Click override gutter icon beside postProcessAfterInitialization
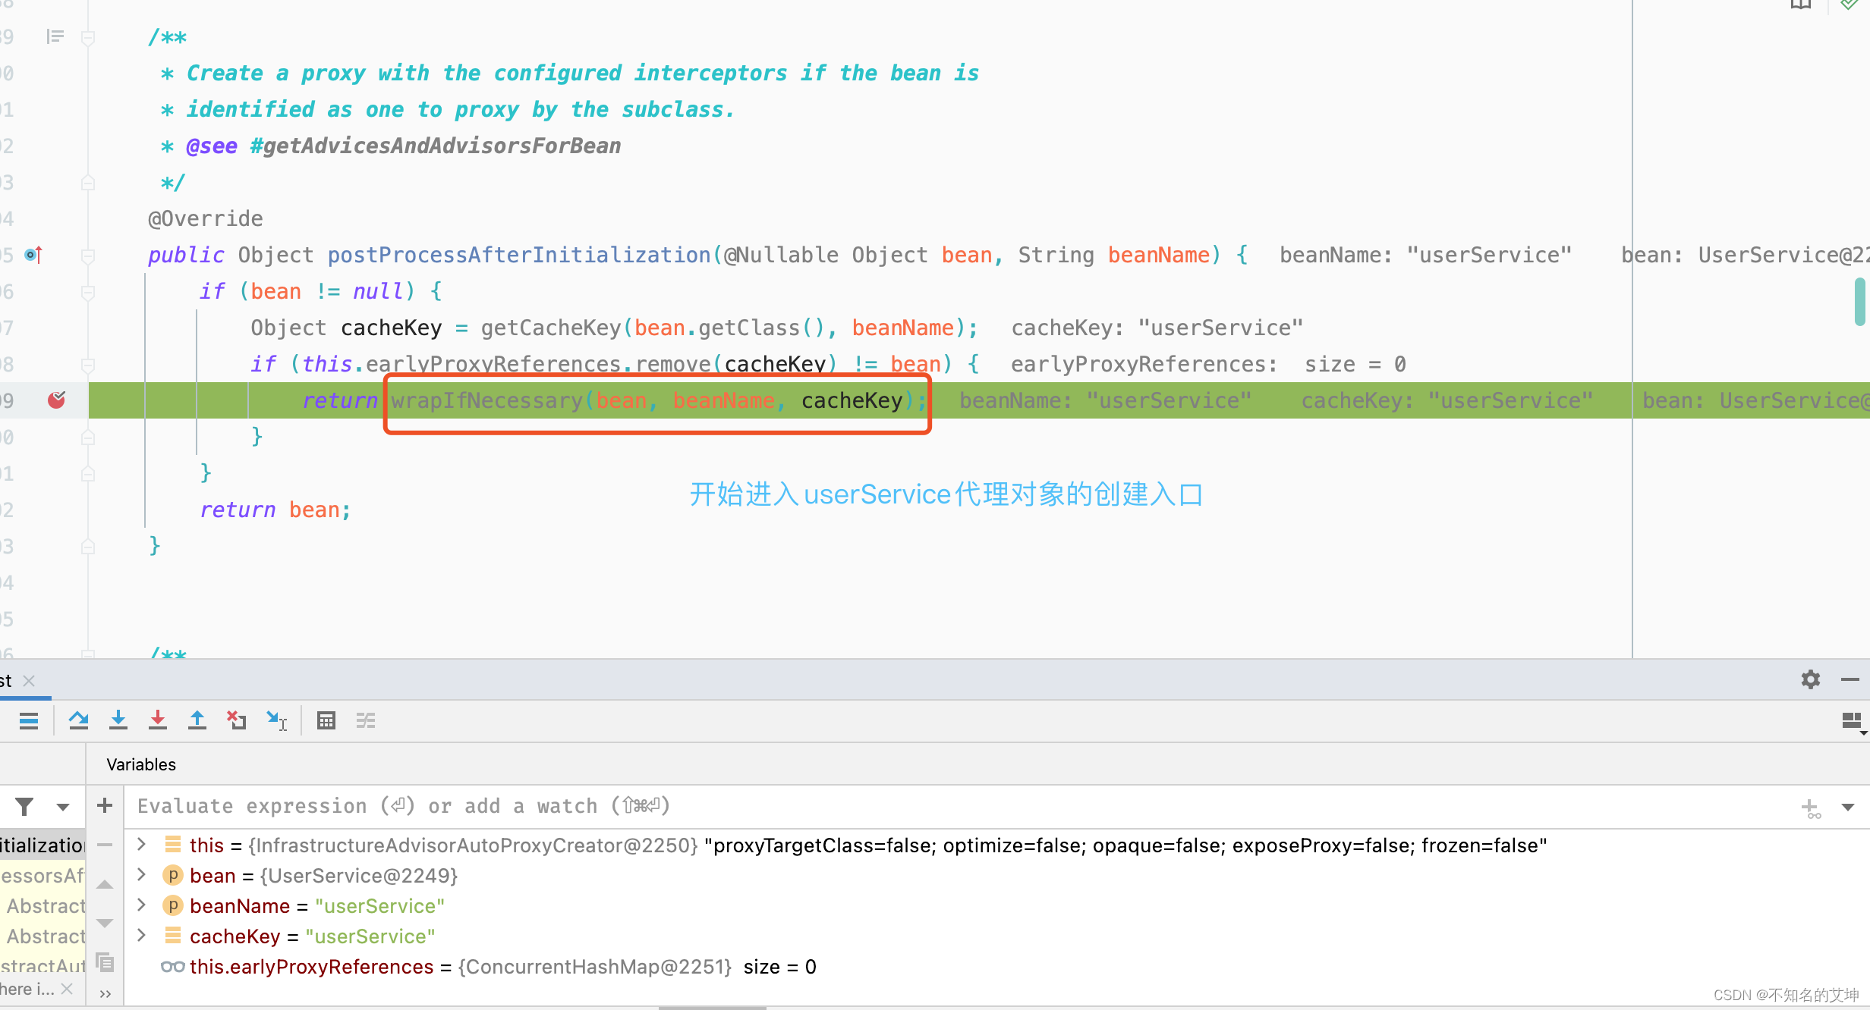This screenshot has height=1010, width=1870. tap(33, 255)
